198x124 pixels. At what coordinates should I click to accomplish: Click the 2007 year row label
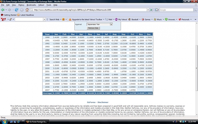47,90
